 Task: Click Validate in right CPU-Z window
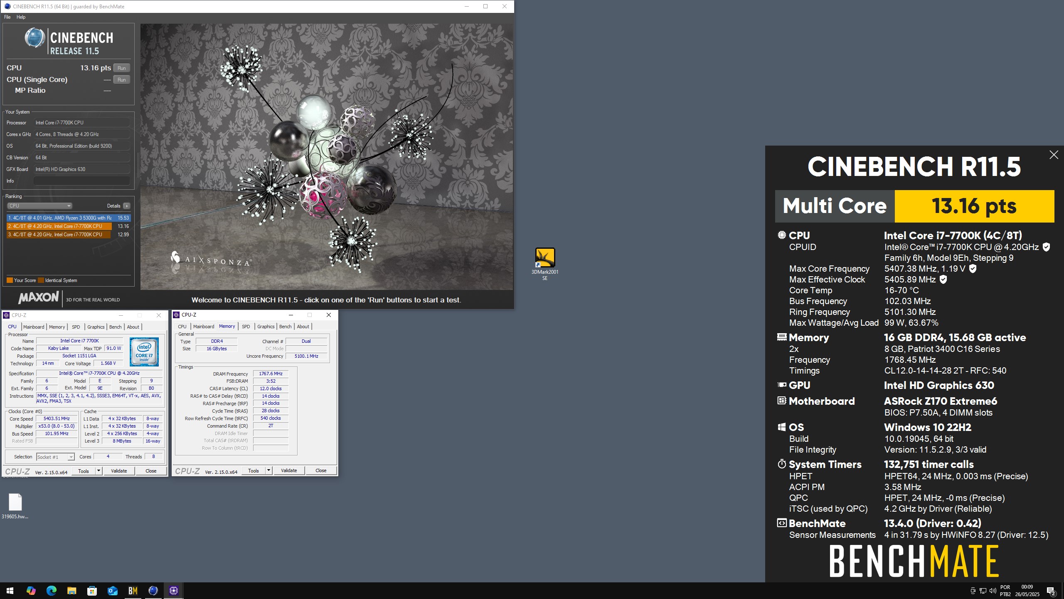click(x=289, y=470)
